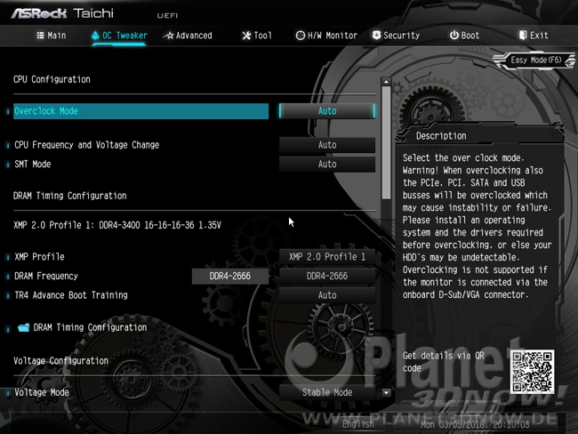Viewport: 578px width, 434px height.
Task: Switch to the OC Tweaker tab
Action: point(119,36)
